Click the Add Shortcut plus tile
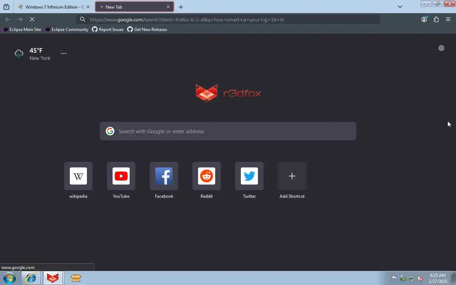456x285 pixels. tap(292, 176)
